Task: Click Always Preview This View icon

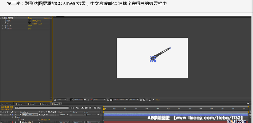Action: pyautogui.click(x=55, y=100)
